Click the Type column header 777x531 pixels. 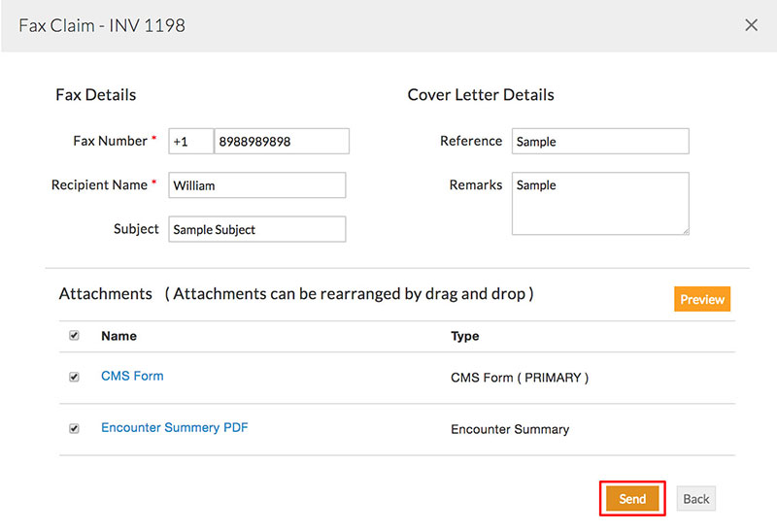tap(465, 336)
